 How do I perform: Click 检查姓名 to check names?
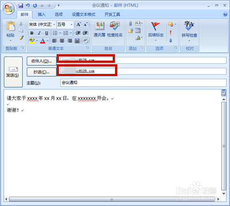point(115,30)
